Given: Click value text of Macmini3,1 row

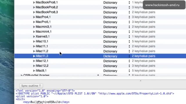Looking at the screenshot, I should 144,27.
